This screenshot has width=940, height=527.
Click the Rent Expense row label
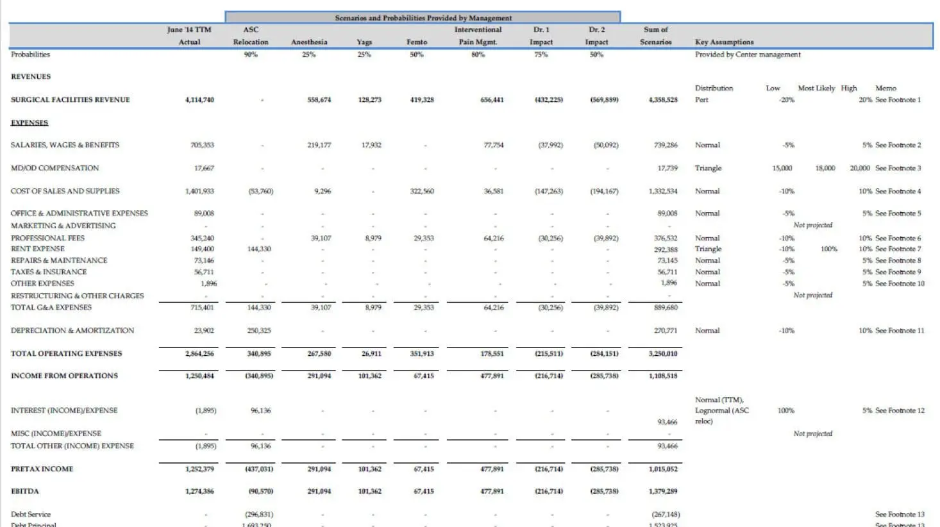(x=37, y=249)
